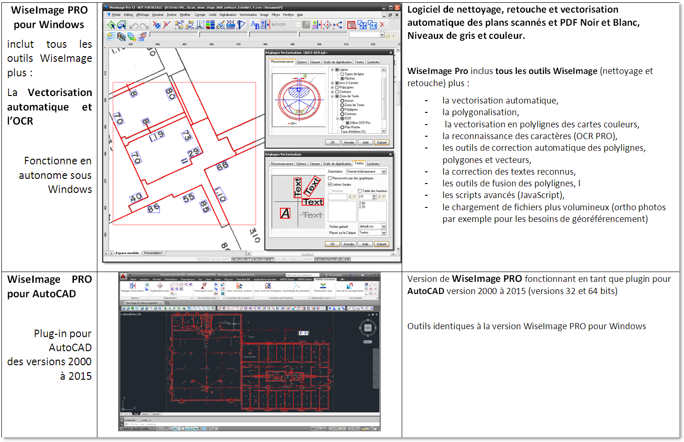Click the vectorisation settings icon left of BATI-OCR
Screen dimensions: 684x442
coord(265,25)
